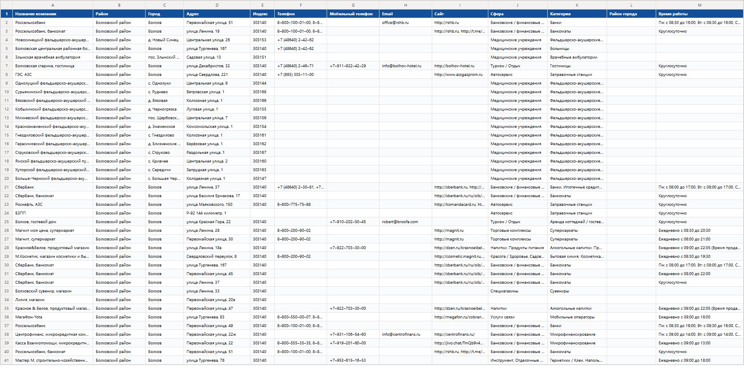Select the phone cell 8–800–775–75–88
Screen dimensions: 744x372
point(301,205)
